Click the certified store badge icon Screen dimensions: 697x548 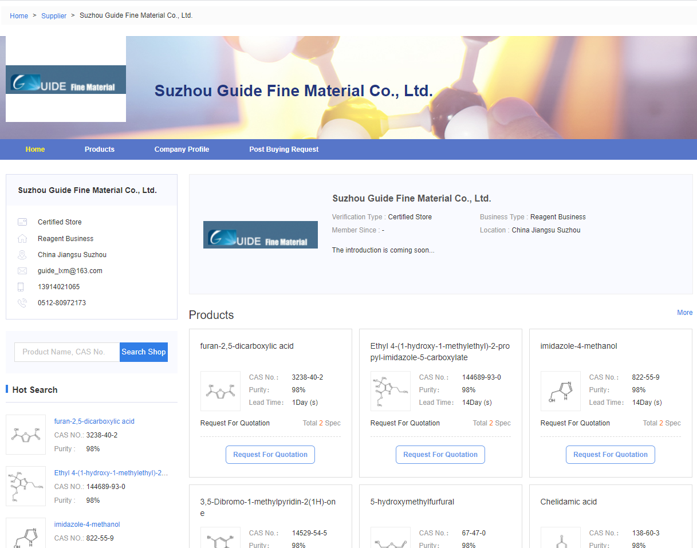[x=22, y=222]
